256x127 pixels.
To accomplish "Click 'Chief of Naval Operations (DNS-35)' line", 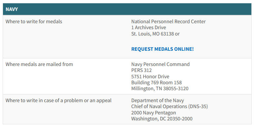I will coord(170,106).
